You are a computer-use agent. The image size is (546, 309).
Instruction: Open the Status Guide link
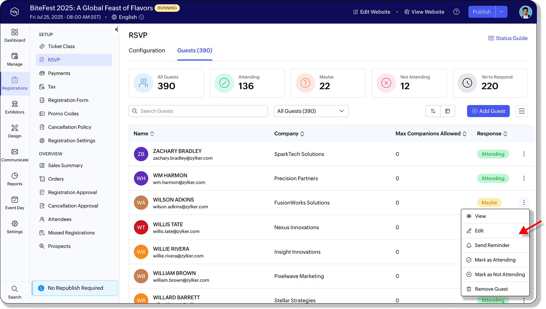(508, 38)
